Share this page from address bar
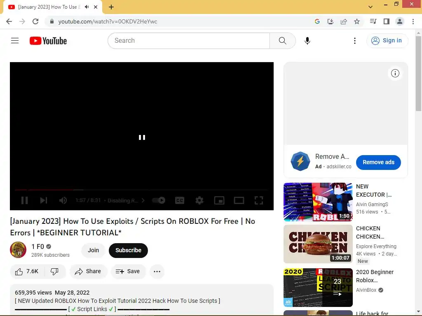The image size is (422, 316). pyautogui.click(x=344, y=21)
